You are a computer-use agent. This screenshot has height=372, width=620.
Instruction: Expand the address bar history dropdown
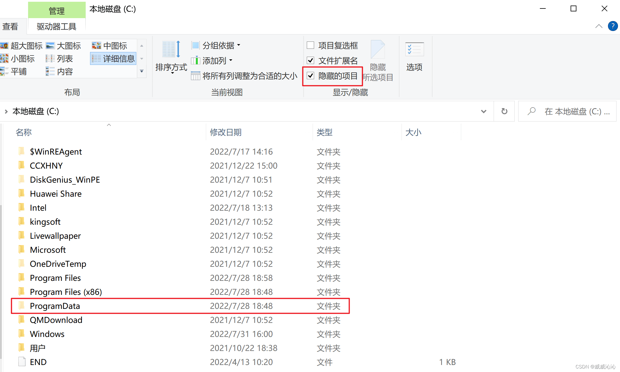pyautogui.click(x=483, y=111)
